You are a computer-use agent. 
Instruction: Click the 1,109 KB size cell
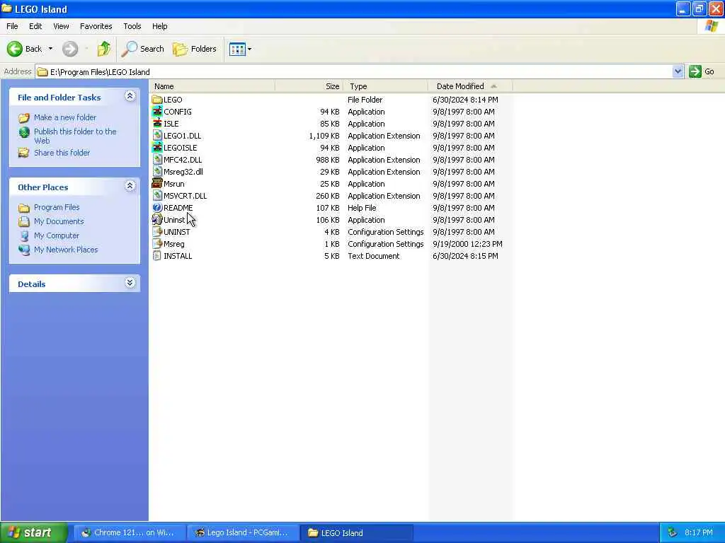click(x=324, y=136)
